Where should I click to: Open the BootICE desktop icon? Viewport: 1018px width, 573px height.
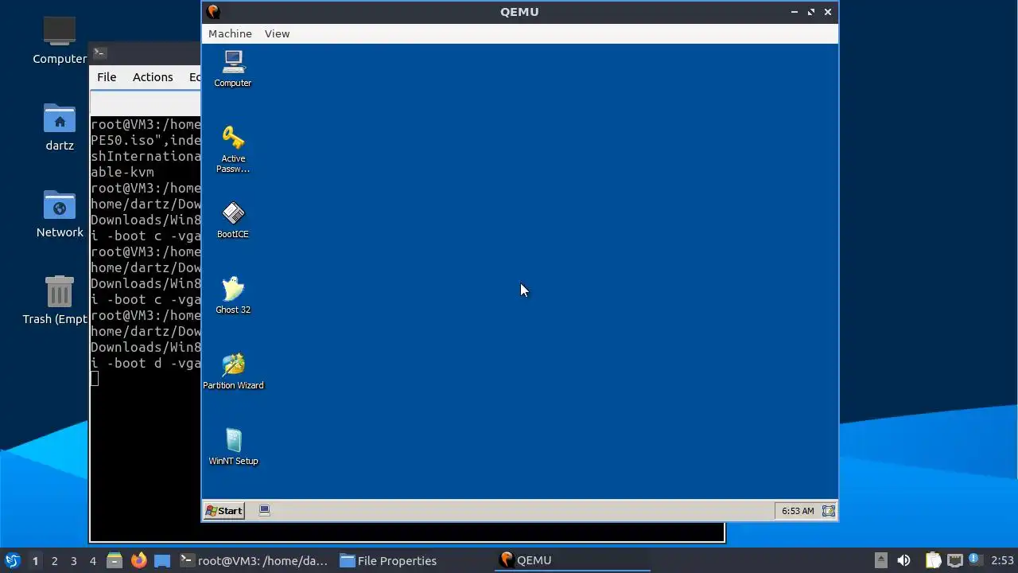pos(233,220)
